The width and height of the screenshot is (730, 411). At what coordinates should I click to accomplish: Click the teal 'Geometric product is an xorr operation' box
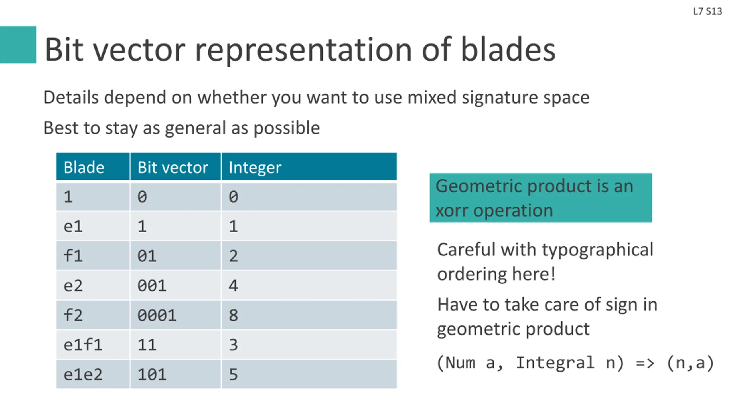coord(541,198)
